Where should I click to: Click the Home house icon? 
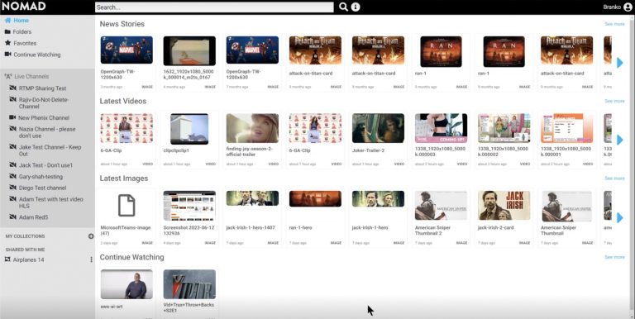(x=7, y=20)
